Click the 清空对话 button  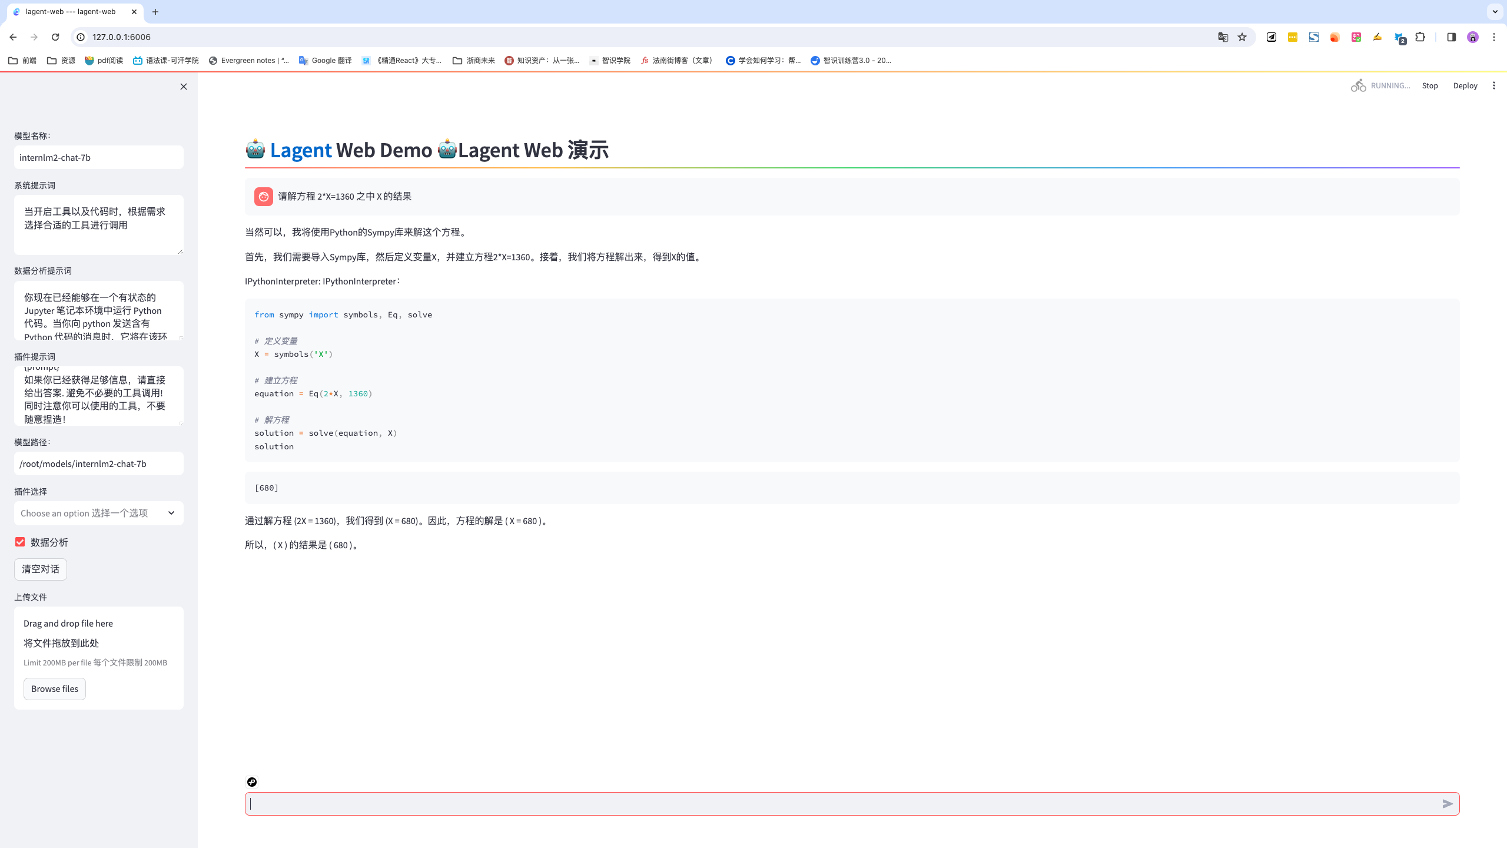coord(41,569)
